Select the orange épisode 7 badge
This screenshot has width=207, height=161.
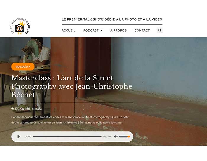23,66
